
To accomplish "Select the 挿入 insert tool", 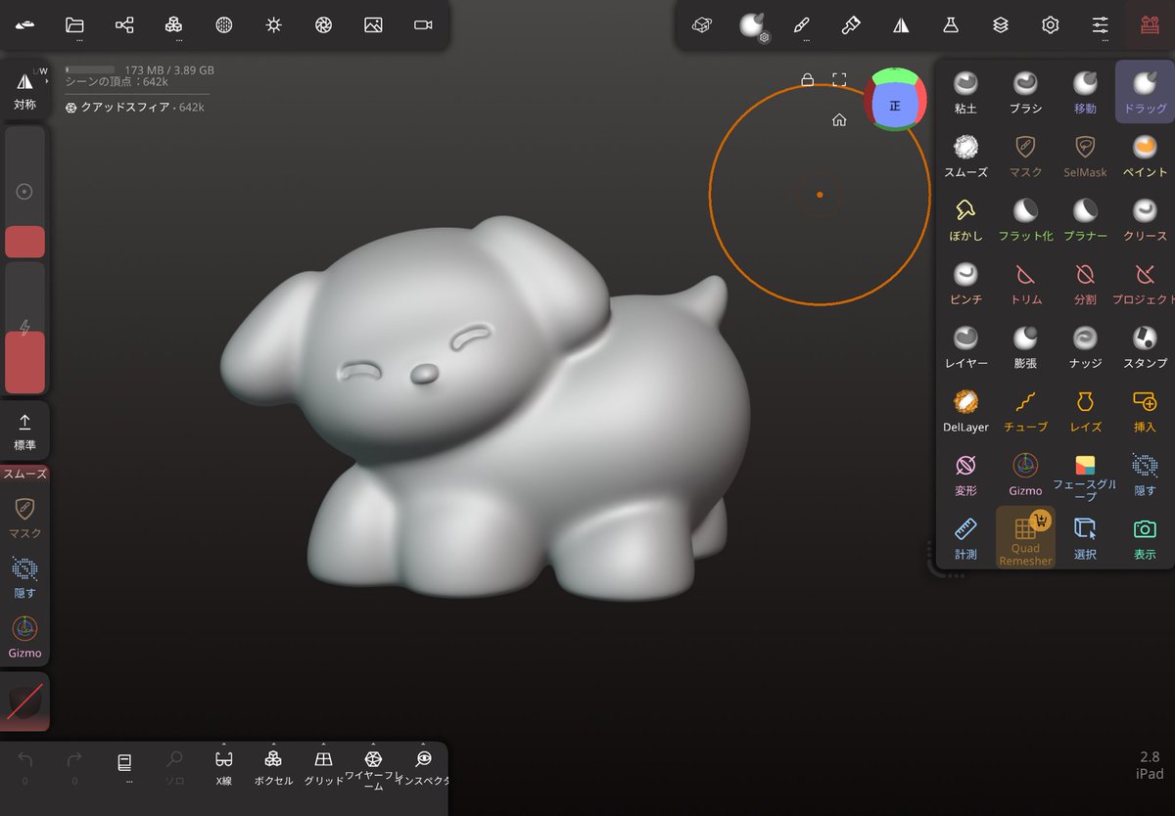I will pyautogui.click(x=1145, y=410).
